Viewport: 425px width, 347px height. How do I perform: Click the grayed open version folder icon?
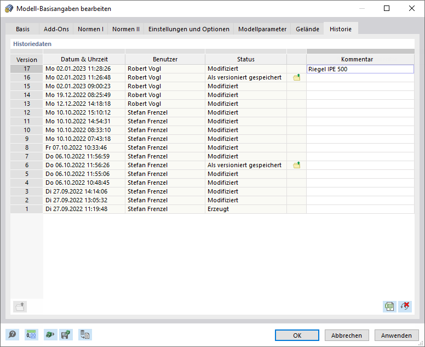[20, 306]
